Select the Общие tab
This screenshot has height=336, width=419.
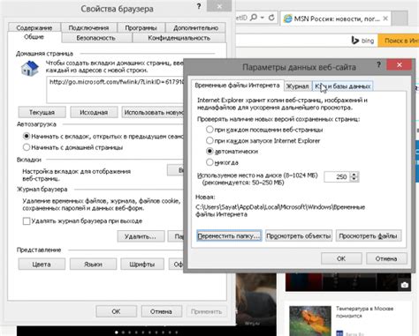(34, 37)
